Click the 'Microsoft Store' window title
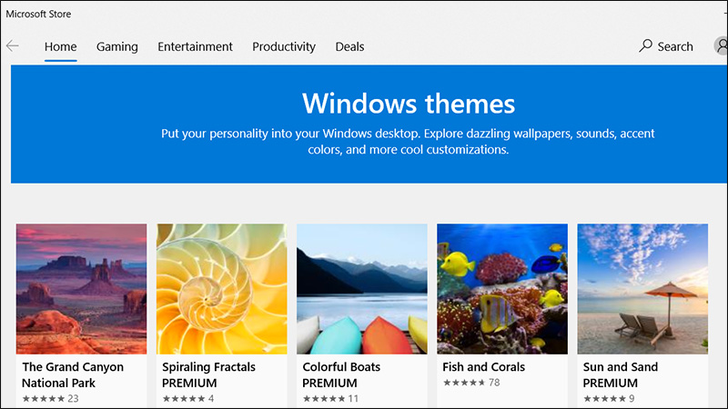Viewport: 728px width, 409px height. [38, 14]
